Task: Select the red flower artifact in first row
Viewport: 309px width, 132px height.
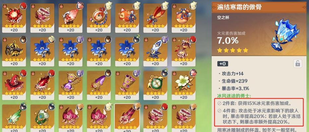Action: coord(14,18)
